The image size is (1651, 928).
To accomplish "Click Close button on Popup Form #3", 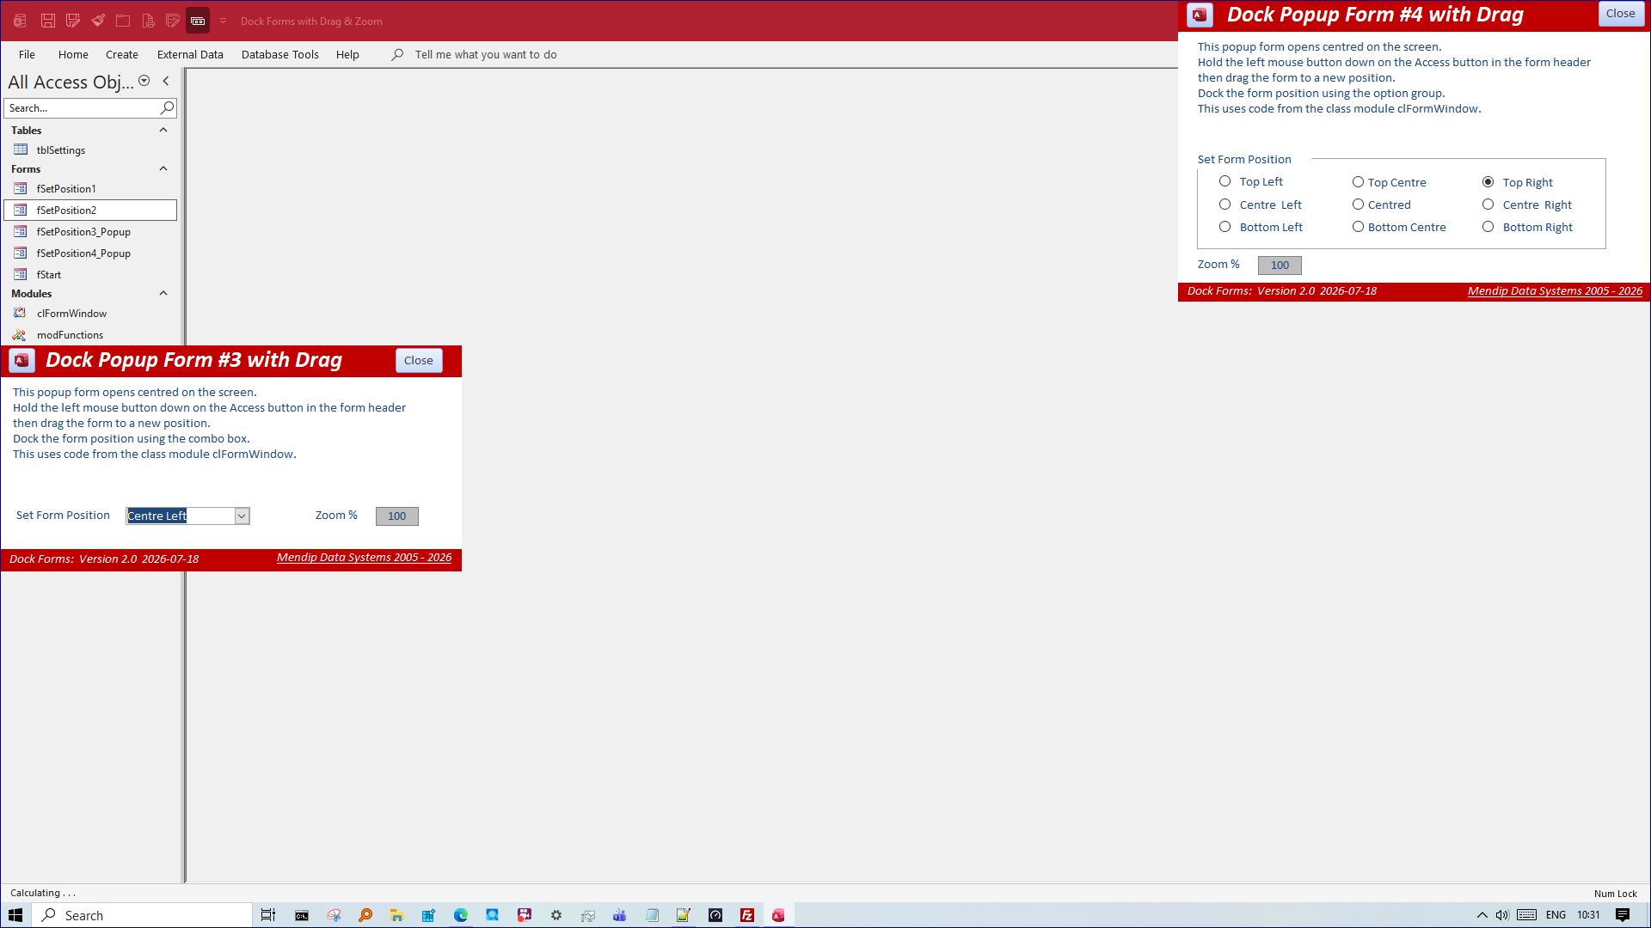I will 419,360.
